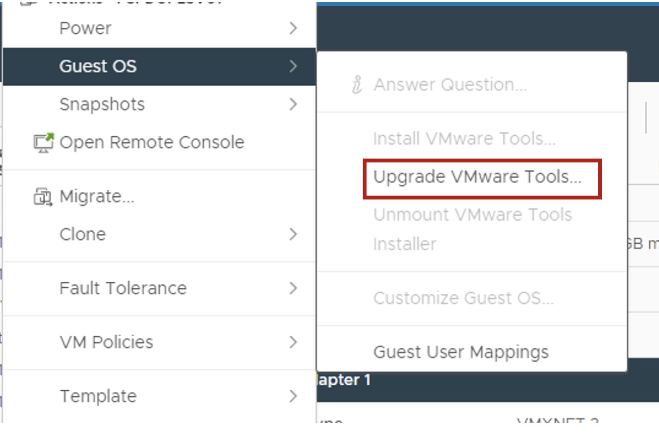Open the Fault Tolerance submenu arrow
This screenshot has height=436, width=659.
tap(294, 288)
